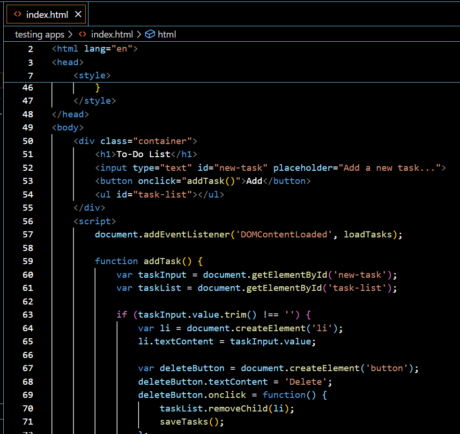Click createElement('li') on line 64

click(x=287, y=328)
